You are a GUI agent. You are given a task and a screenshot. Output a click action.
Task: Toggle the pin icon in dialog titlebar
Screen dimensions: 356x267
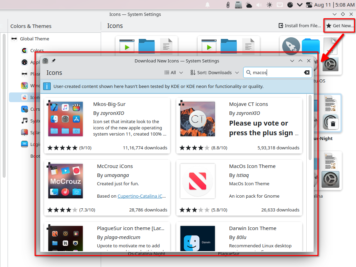[x=53, y=61]
